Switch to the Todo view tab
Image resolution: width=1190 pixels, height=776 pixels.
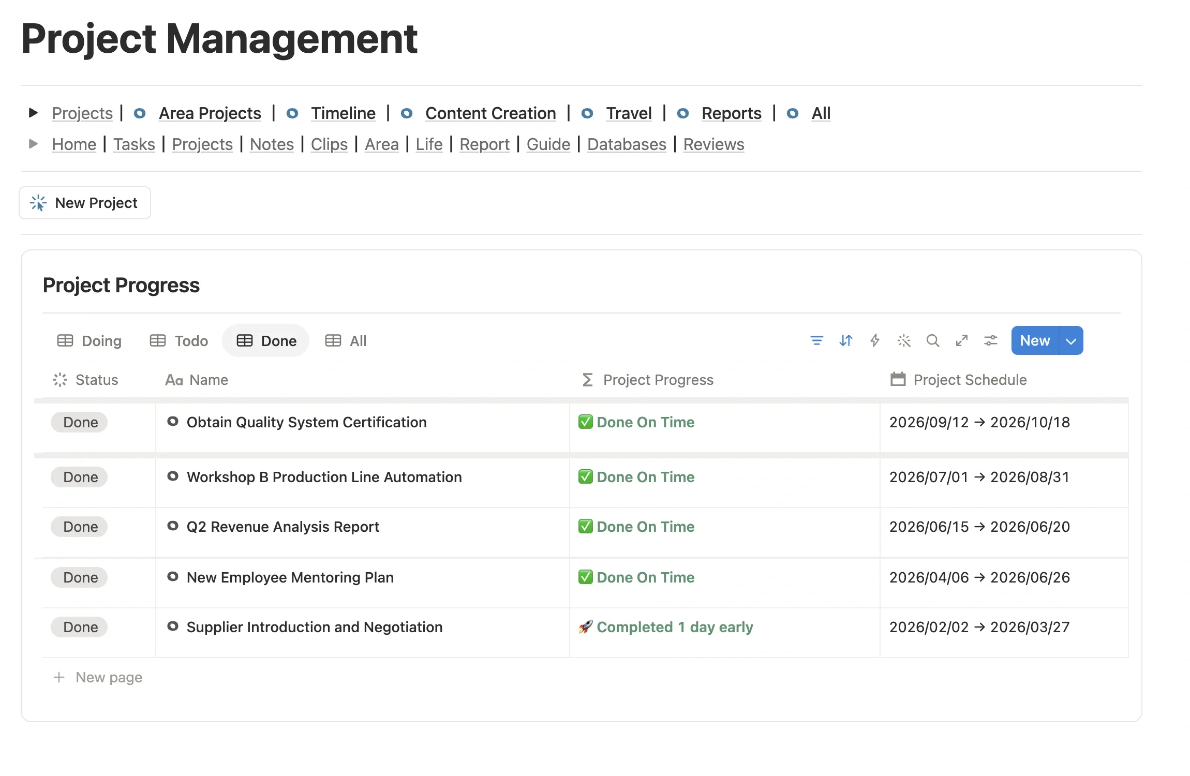[179, 341]
